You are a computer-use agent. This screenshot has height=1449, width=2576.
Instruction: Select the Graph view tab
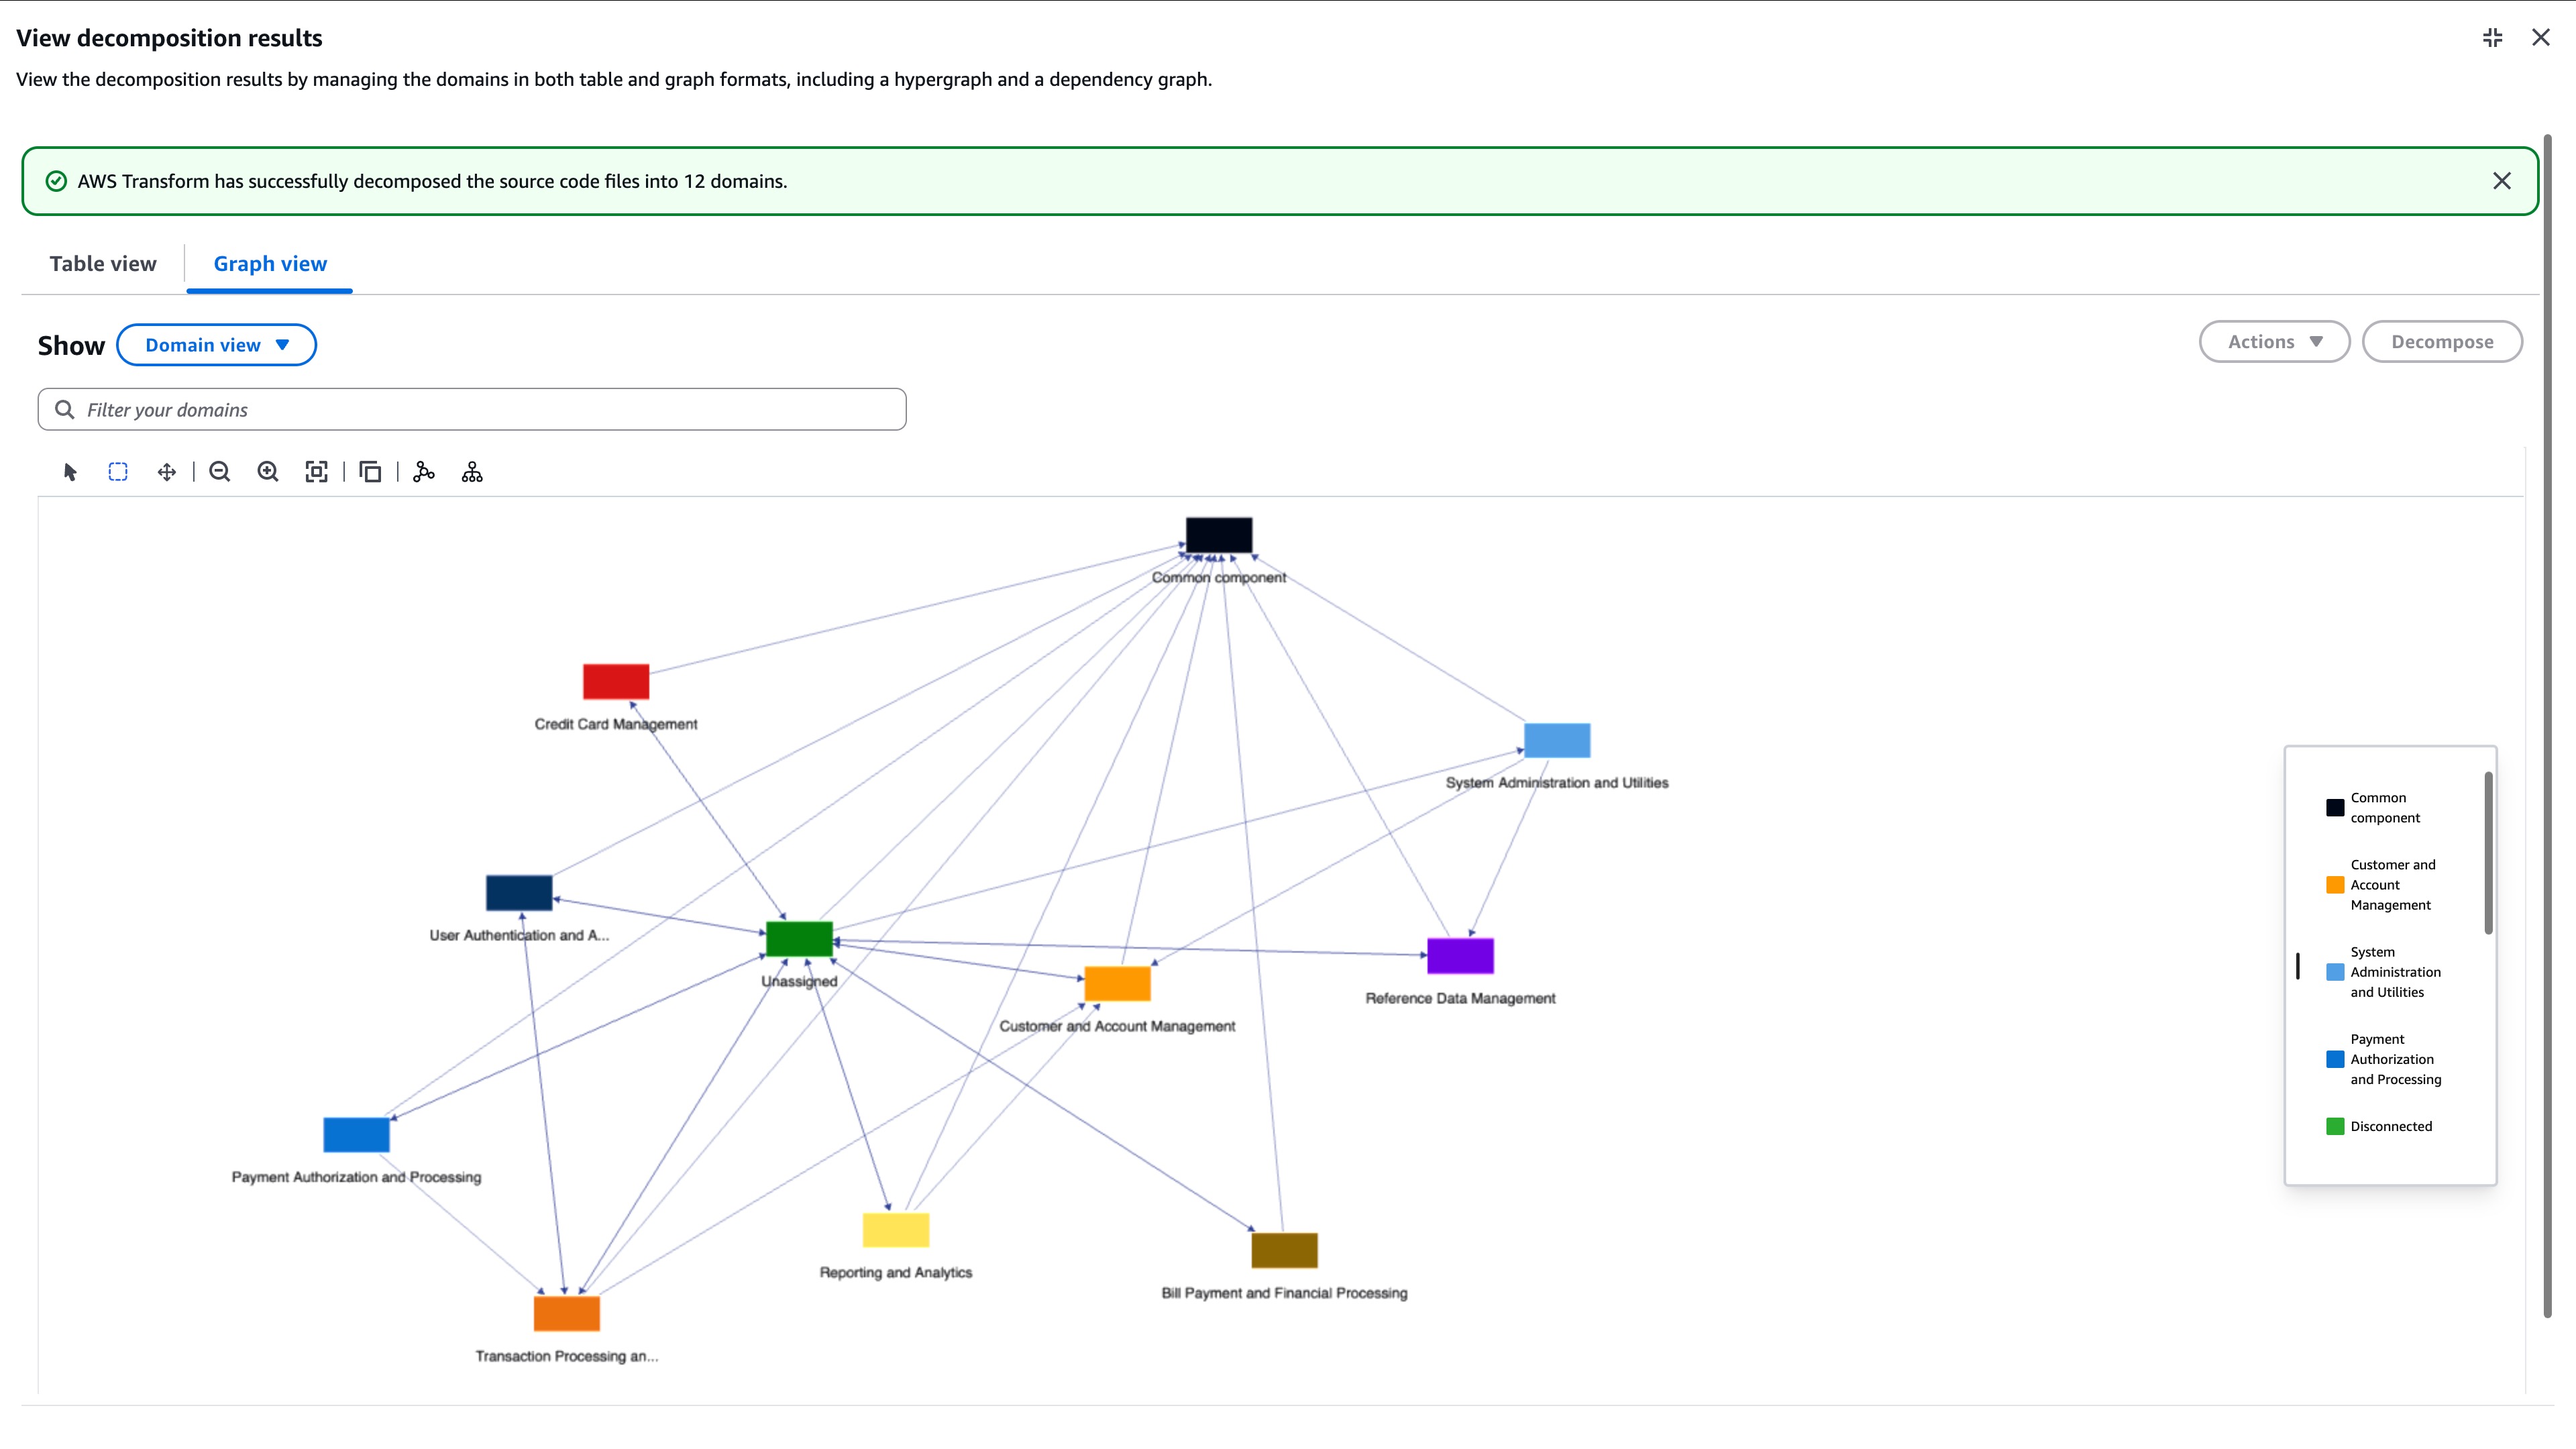269,263
